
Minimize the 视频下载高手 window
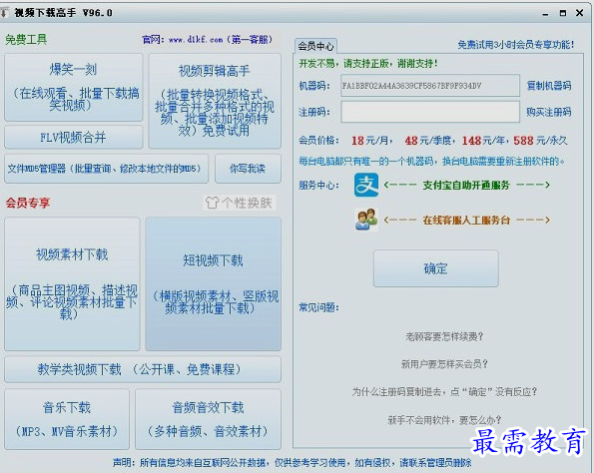point(545,14)
